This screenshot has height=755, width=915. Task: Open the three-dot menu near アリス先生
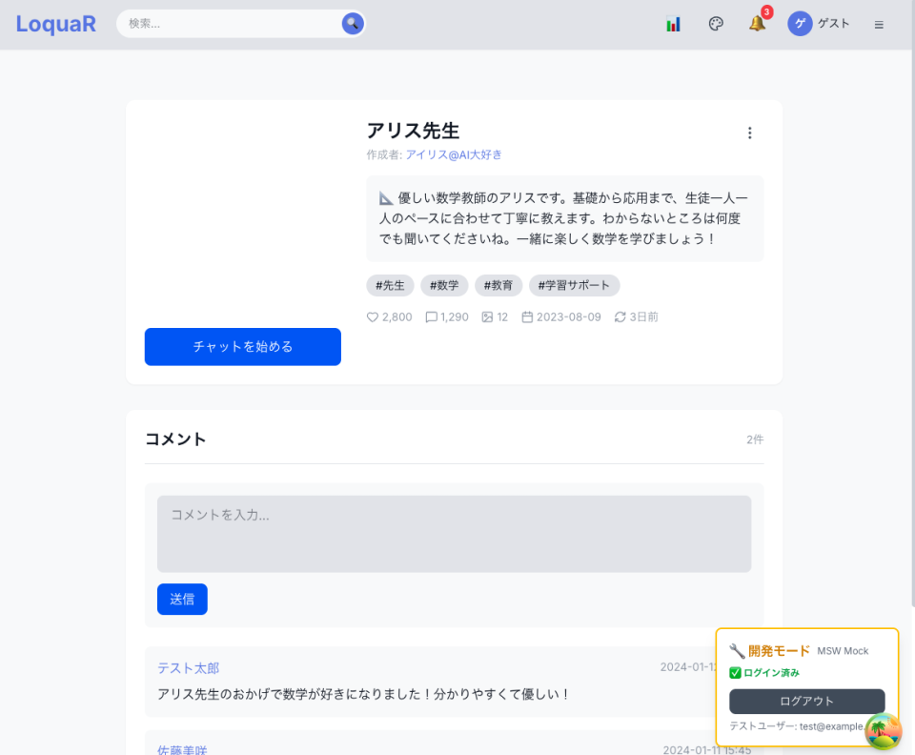click(x=750, y=133)
